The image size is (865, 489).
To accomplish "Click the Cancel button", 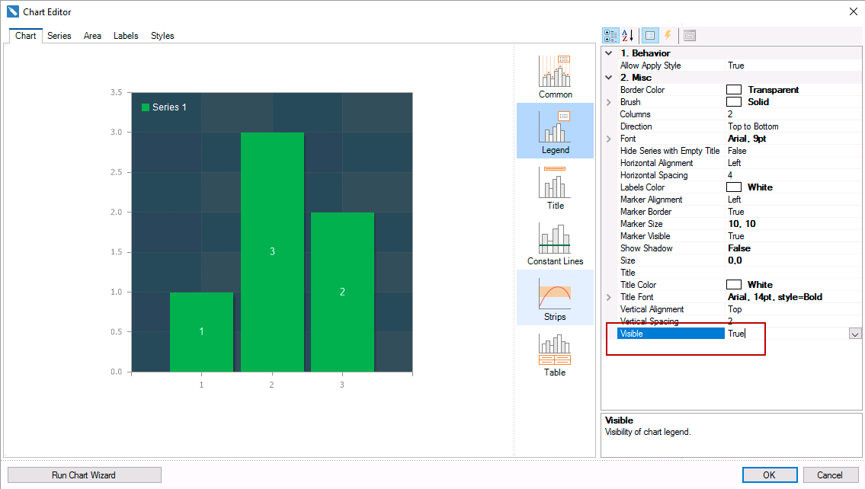I will [x=830, y=475].
